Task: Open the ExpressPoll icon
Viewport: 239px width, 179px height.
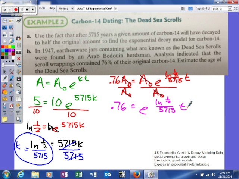Action: click(11, 41)
